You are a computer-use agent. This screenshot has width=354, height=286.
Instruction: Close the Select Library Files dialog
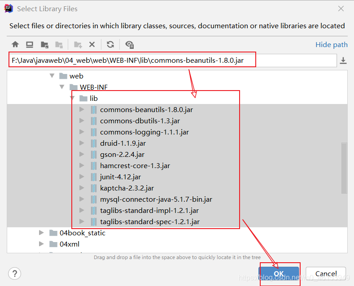pos(341,9)
